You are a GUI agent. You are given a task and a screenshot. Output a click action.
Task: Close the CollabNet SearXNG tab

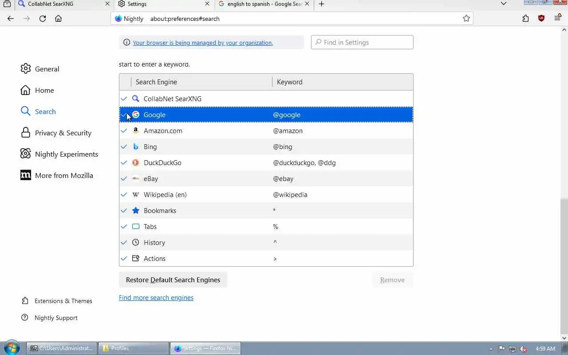(107, 4)
